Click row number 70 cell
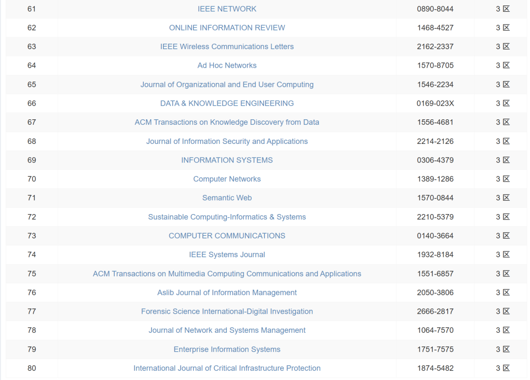Screen dimensions: 530x380 [31, 179]
